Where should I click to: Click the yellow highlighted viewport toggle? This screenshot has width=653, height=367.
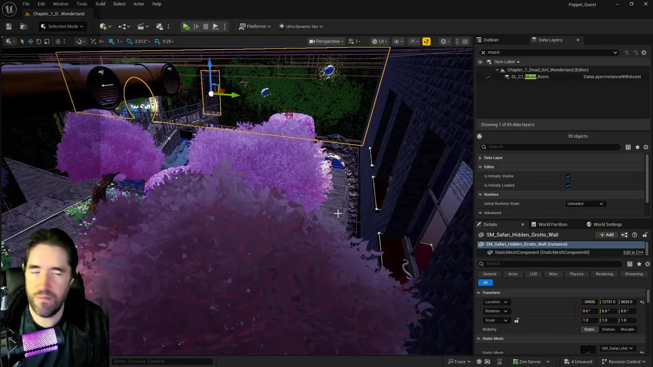pos(426,41)
